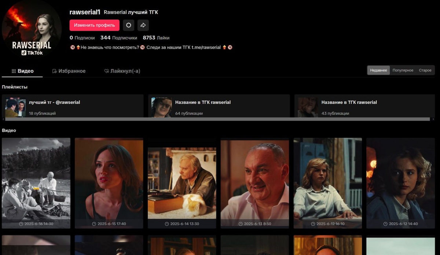Click the Изменить профиль button

(95, 25)
